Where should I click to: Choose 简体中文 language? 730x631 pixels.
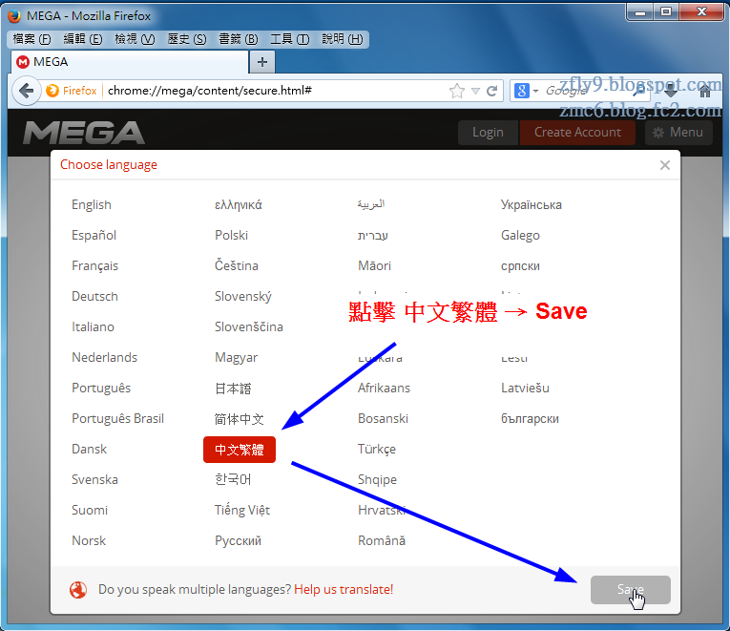[x=239, y=419]
